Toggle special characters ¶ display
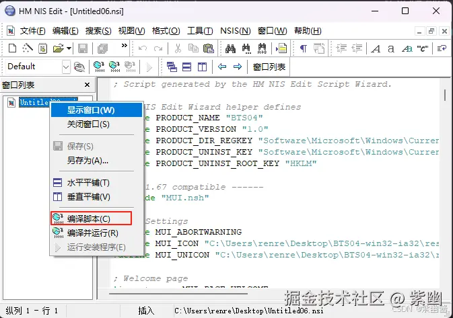The width and height of the screenshot is (453, 318). pos(304,48)
